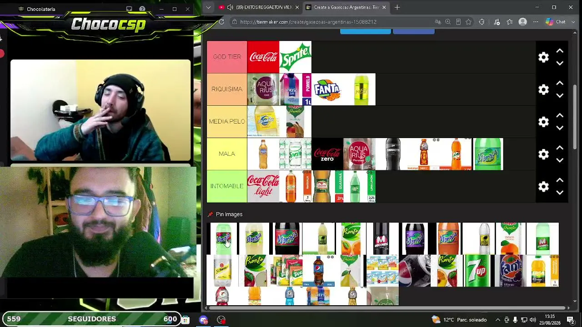582x327 pixels.
Task: Move RIQUISIMA row up
Action: 560,83
